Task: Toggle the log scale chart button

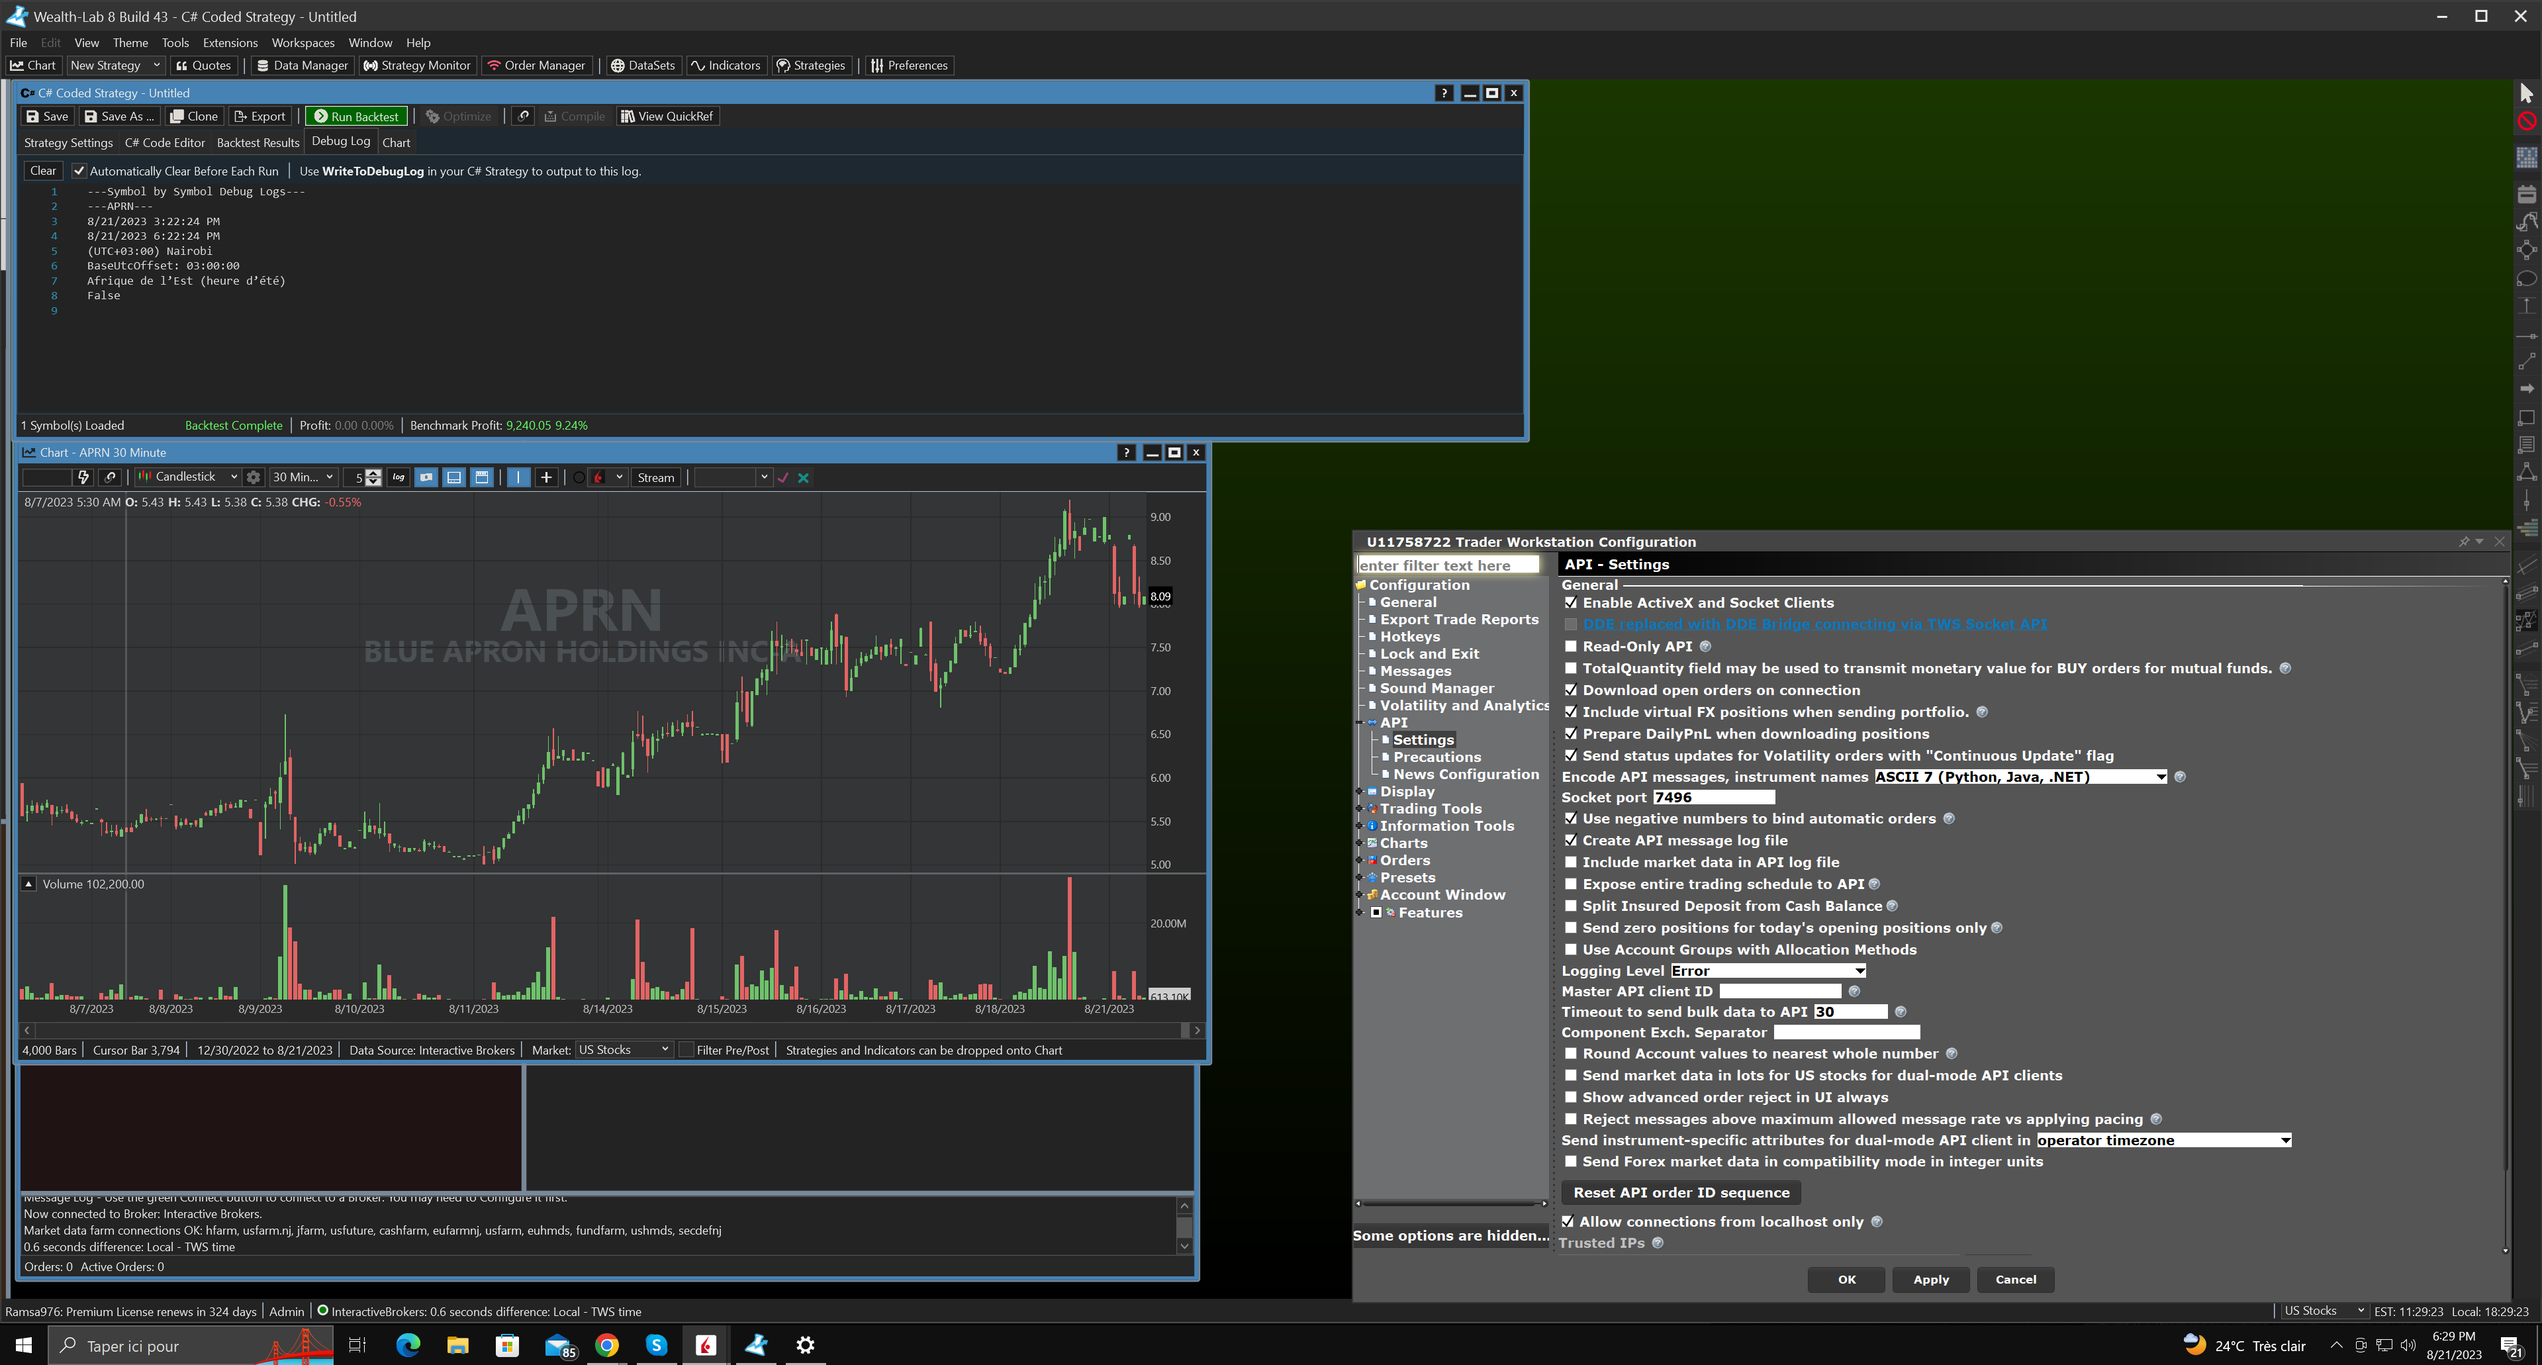Action: 399,478
